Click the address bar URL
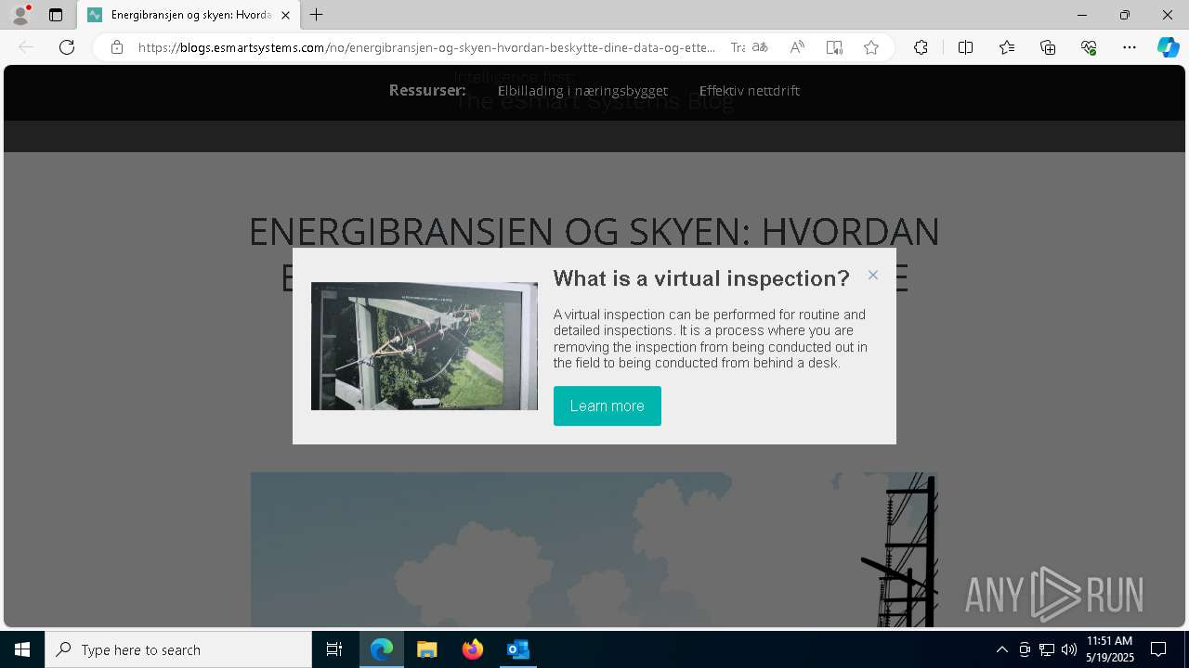1189x668 pixels. tap(426, 47)
